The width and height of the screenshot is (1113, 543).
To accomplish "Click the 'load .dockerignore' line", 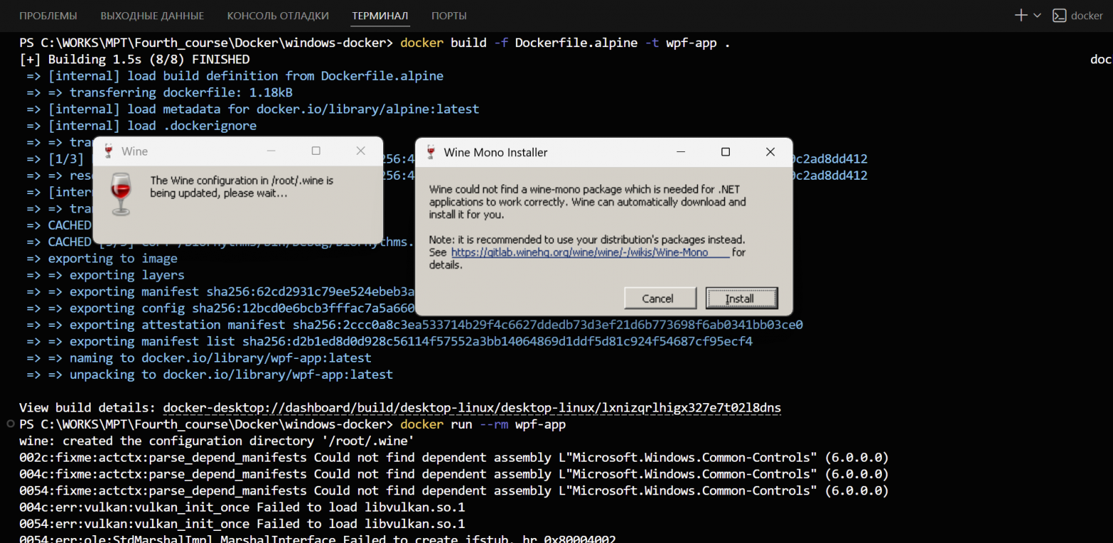I will (x=141, y=126).
